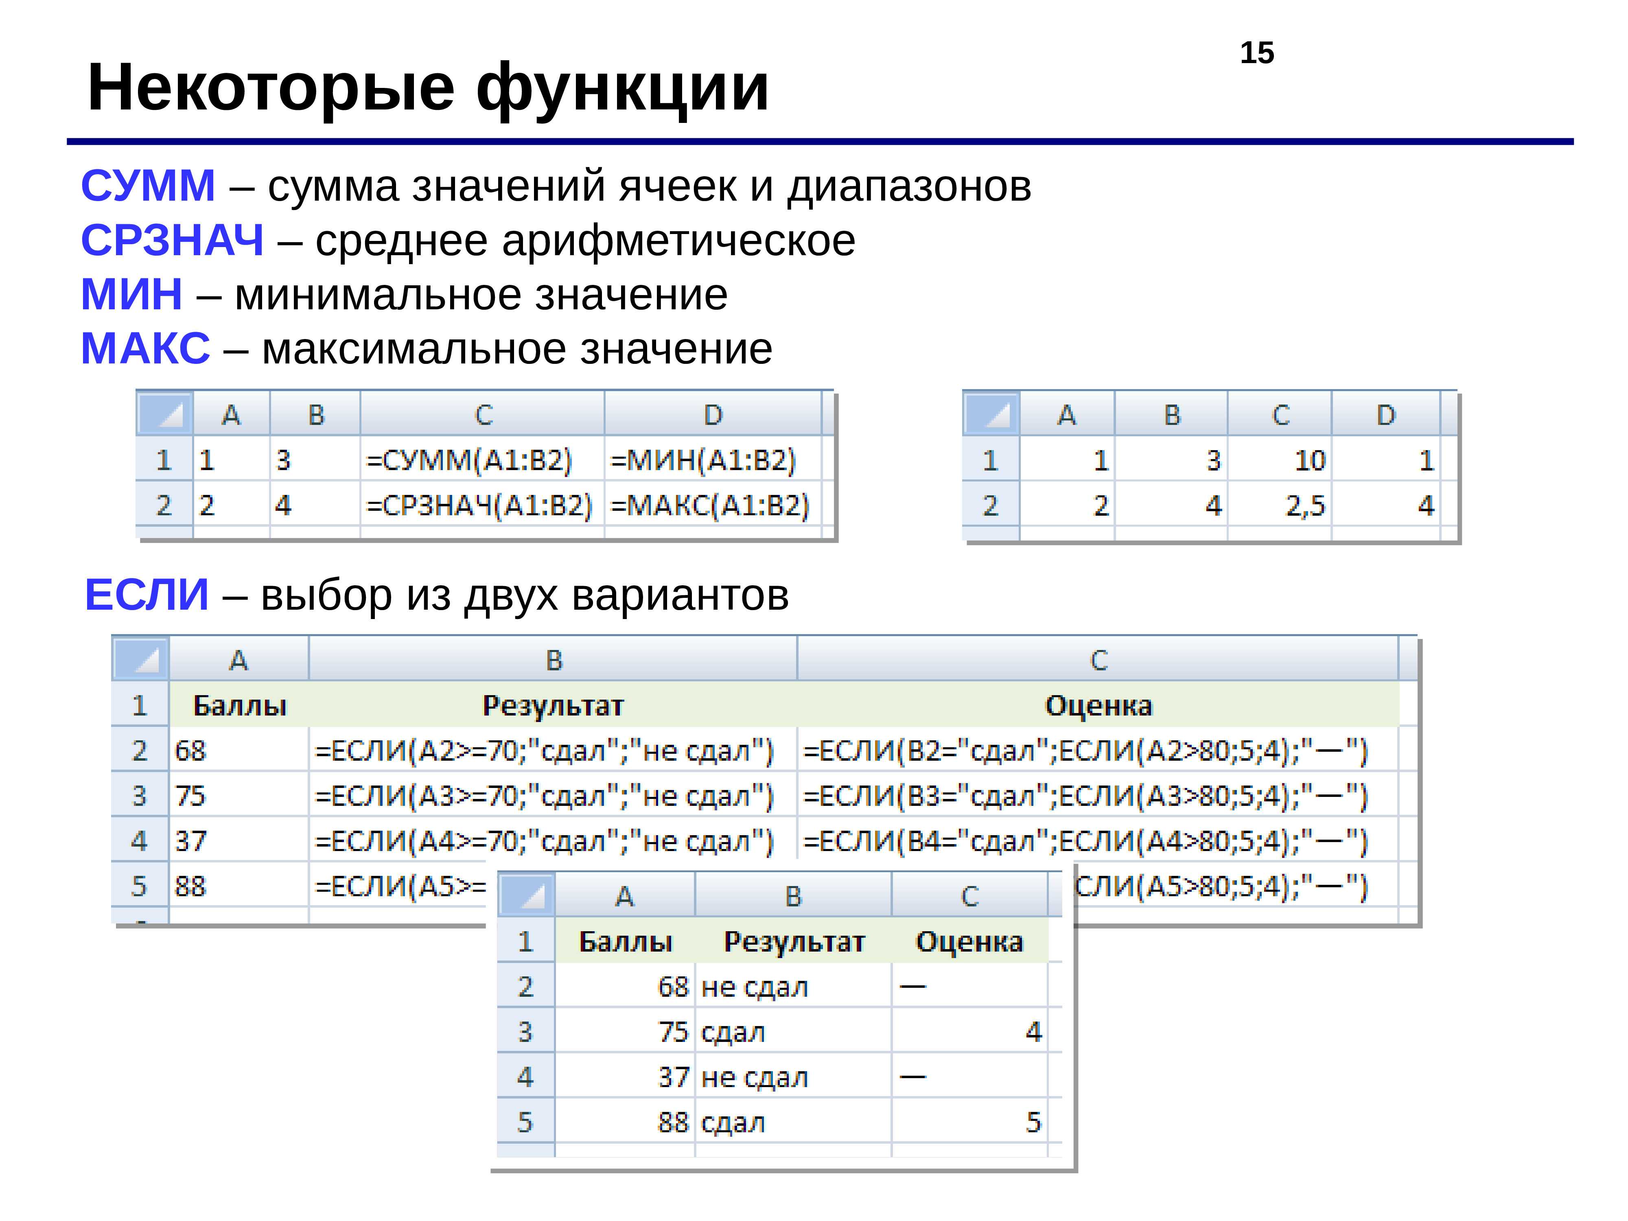
Task: Select grade 5 cell in the results table
Action: click(x=969, y=1121)
